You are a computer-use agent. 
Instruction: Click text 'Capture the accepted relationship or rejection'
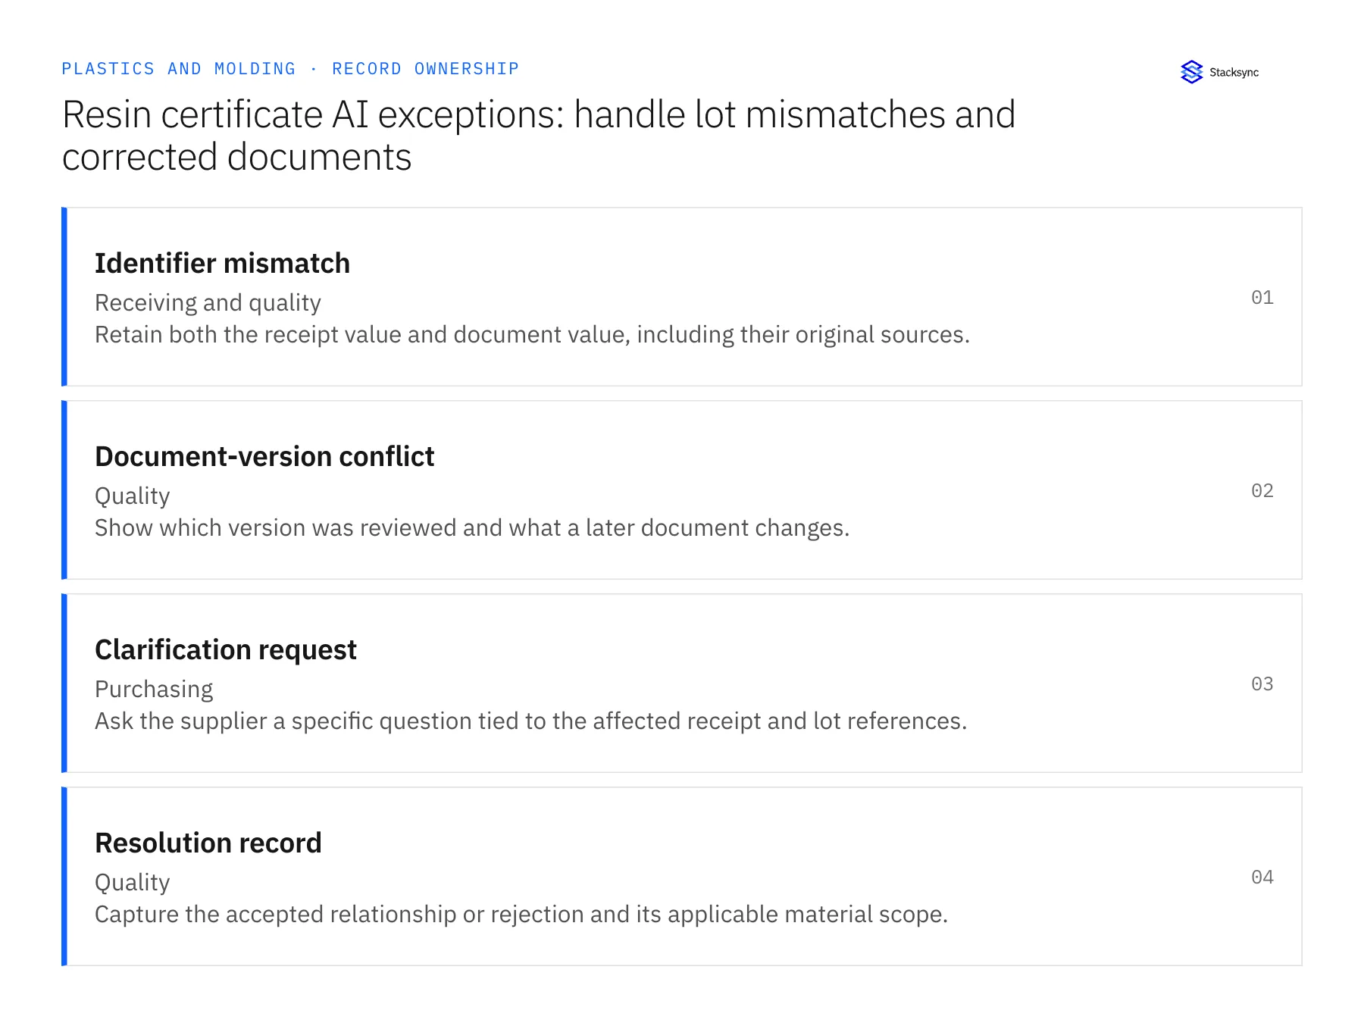tap(339, 914)
